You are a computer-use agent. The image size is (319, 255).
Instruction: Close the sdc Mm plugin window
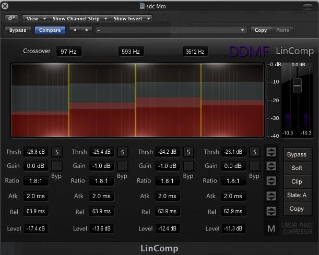5,6
